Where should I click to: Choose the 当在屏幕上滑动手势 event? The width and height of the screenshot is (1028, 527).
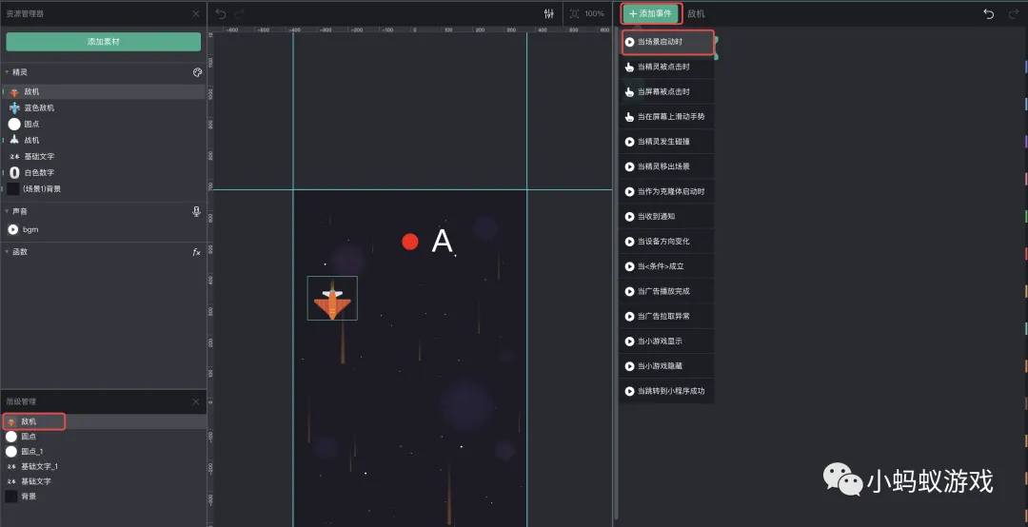666,117
